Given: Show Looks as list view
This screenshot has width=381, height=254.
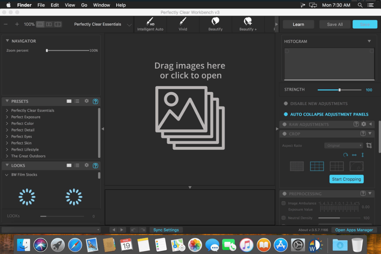Looking at the screenshot, I should (x=77, y=165).
